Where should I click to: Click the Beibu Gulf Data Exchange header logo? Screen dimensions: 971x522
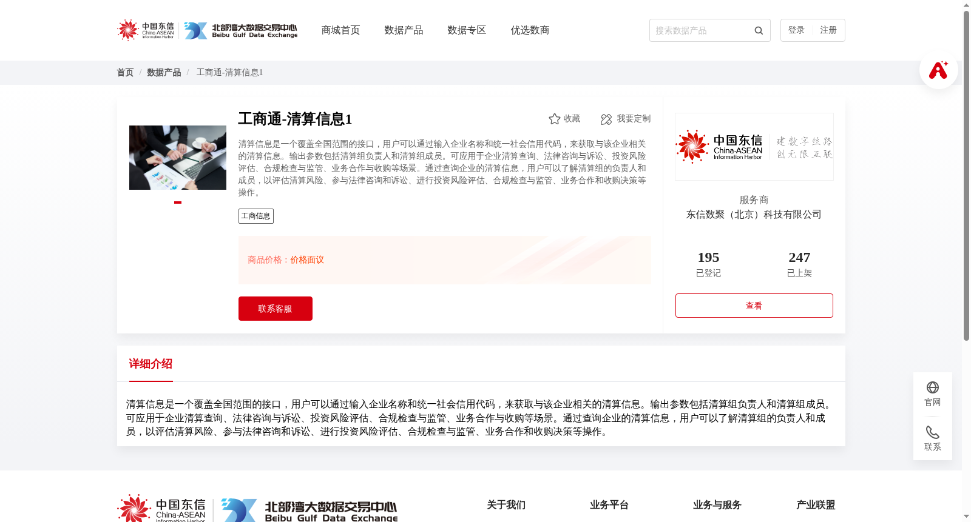pyautogui.click(x=241, y=30)
